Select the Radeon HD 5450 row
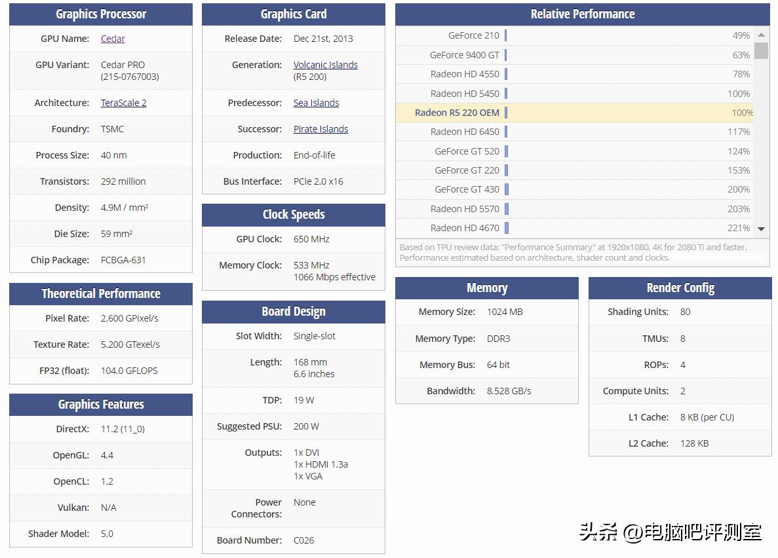The width and height of the screenshot is (778, 558). pos(575,93)
